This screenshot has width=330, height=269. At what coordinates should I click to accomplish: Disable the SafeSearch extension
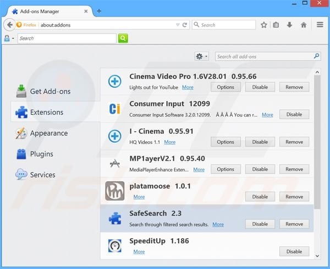coord(260,224)
